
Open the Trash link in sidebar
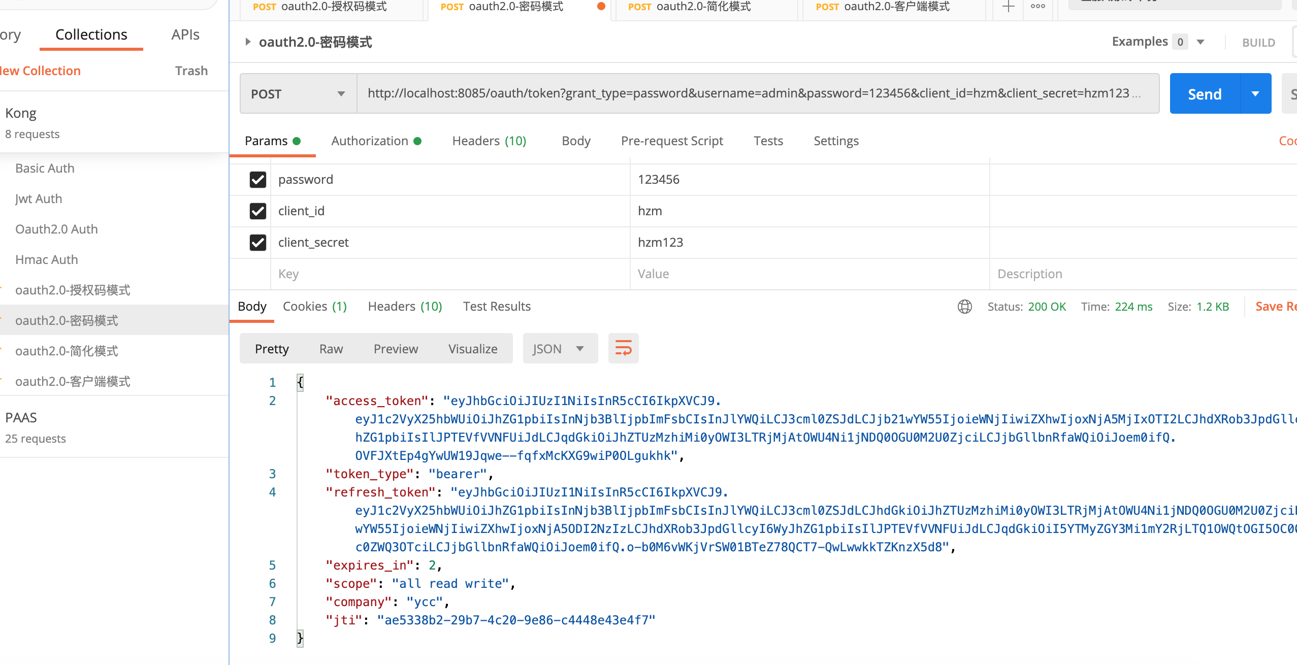tap(191, 71)
